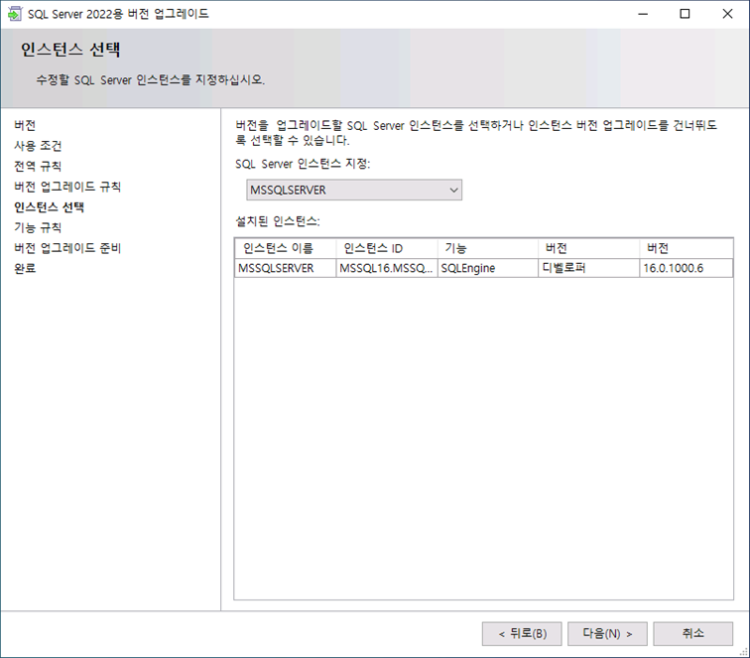Click the SQLEngine feature cell

coord(488,268)
